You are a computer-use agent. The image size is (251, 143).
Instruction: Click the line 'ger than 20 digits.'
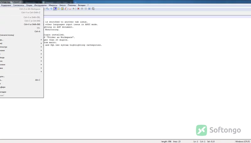(x=56, y=40)
